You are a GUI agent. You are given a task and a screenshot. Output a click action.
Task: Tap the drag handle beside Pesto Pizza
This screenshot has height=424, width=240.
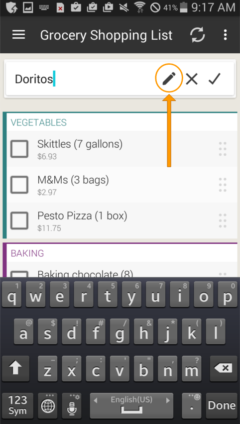click(223, 220)
